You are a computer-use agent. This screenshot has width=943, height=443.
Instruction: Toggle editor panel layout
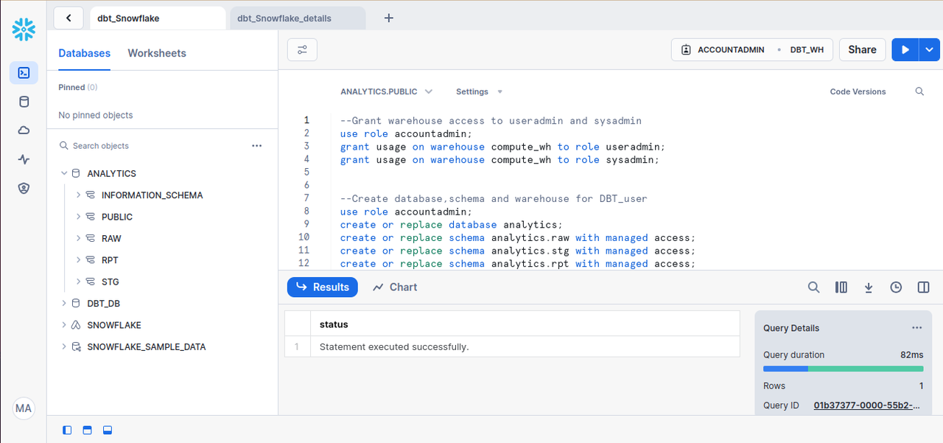tap(88, 430)
